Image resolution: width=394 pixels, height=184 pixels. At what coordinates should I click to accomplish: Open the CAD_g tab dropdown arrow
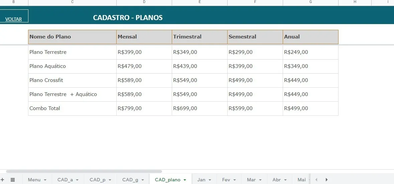143,180
